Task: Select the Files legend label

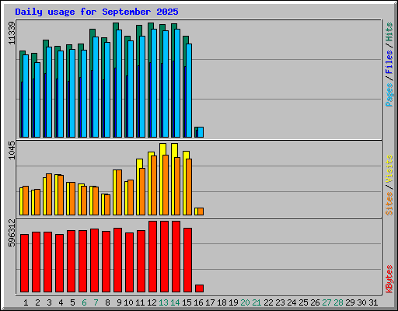Action: click(x=389, y=61)
